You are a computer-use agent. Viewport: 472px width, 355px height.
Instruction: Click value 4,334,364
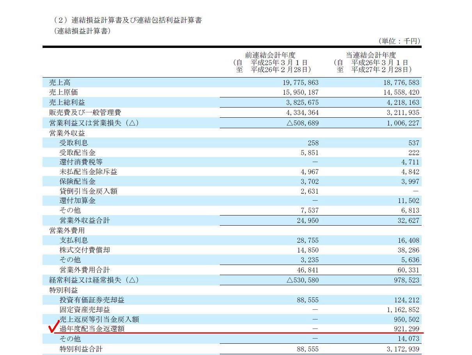tap(302, 113)
